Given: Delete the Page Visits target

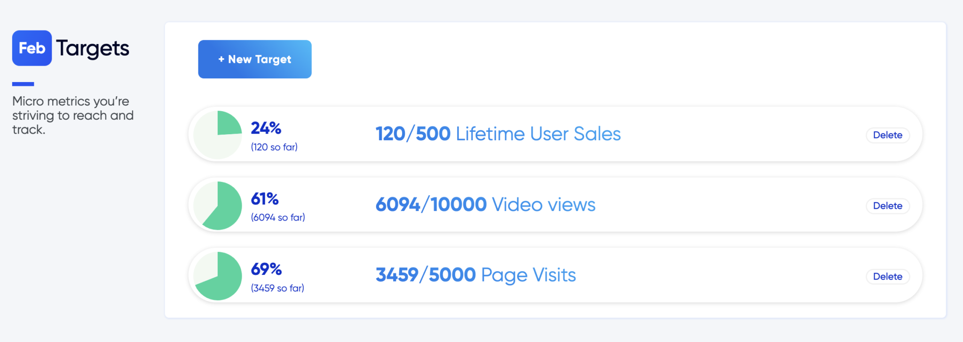Looking at the screenshot, I should pyautogui.click(x=887, y=277).
